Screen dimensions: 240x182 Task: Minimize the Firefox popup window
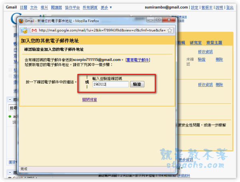point(150,20)
